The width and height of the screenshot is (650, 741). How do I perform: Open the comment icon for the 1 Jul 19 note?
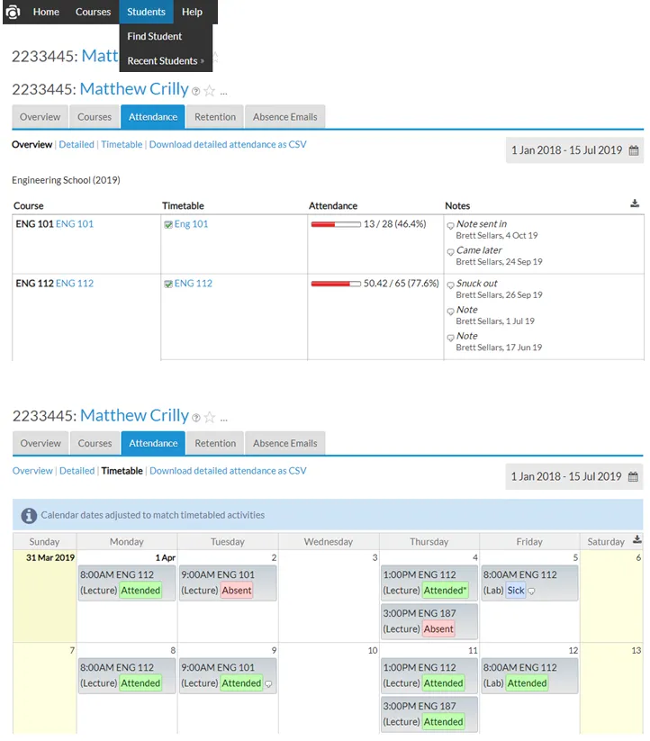click(x=451, y=312)
